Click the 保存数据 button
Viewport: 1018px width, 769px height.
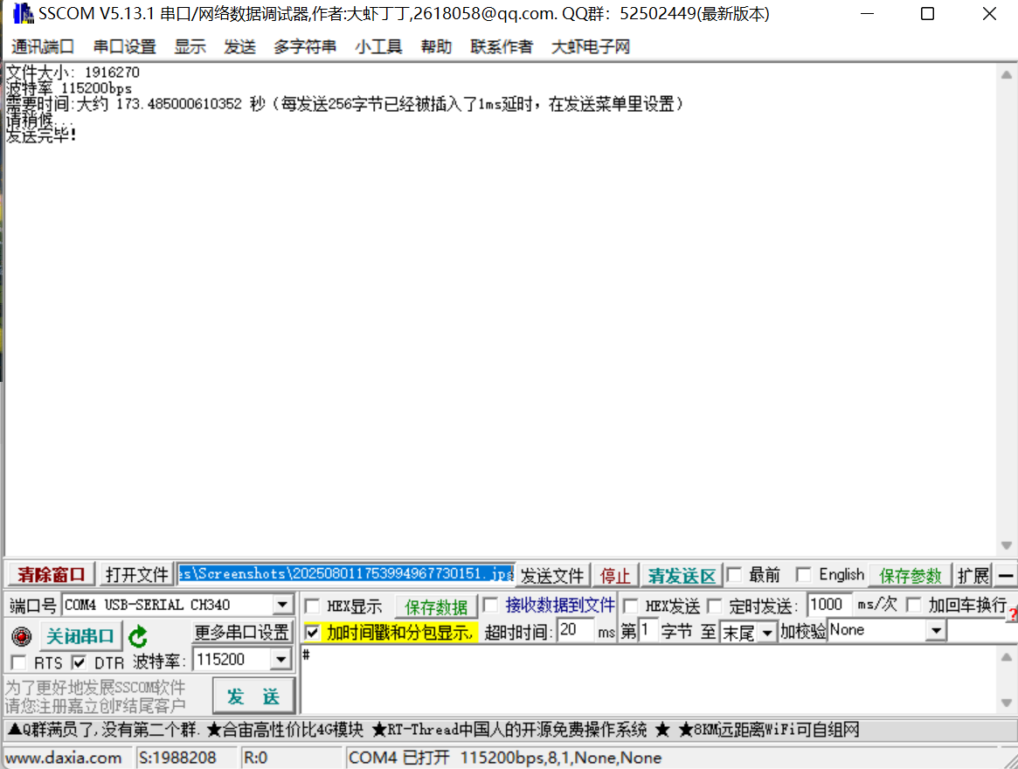point(436,606)
